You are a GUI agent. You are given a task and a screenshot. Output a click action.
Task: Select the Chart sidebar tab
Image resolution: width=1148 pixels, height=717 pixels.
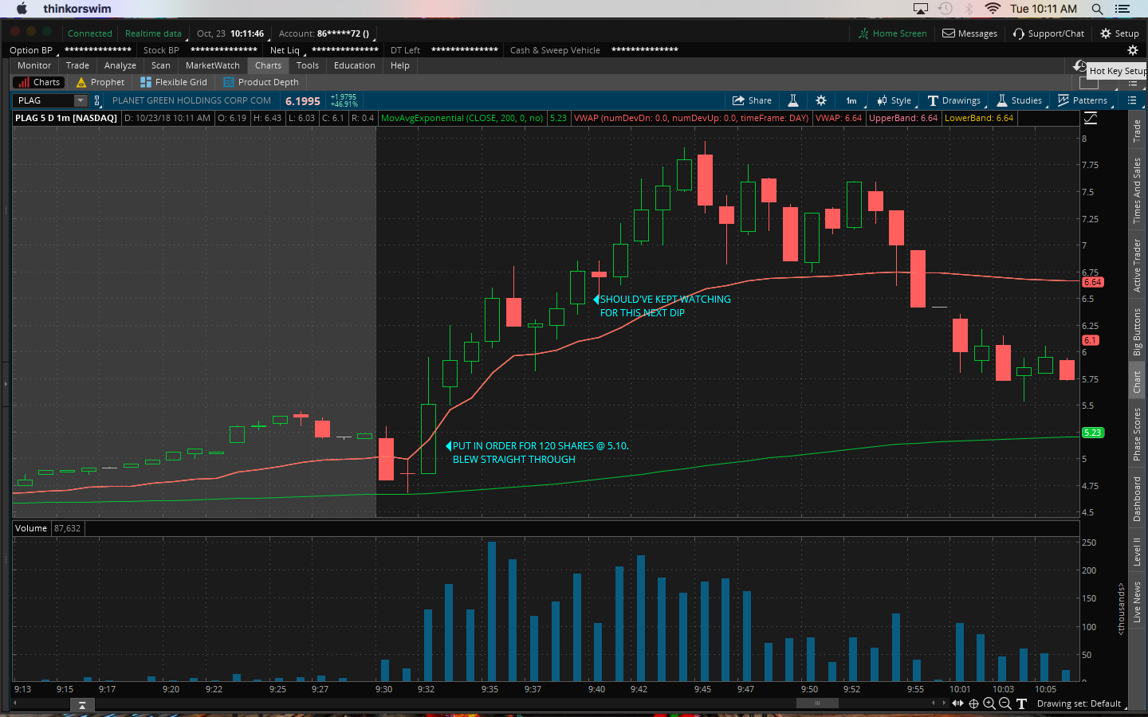pyautogui.click(x=1137, y=382)
